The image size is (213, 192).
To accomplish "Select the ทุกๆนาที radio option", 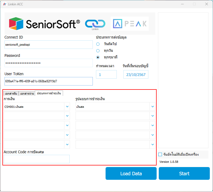I will [98, 57].
